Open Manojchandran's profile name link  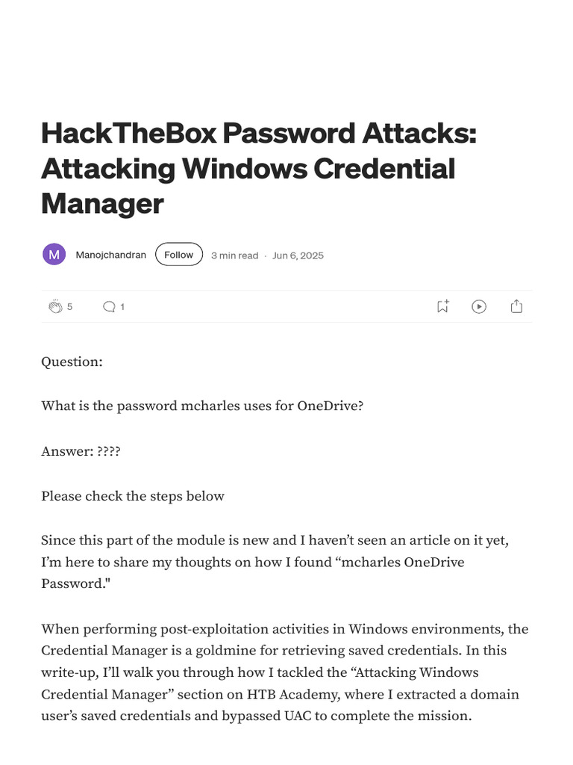(110, 255)
